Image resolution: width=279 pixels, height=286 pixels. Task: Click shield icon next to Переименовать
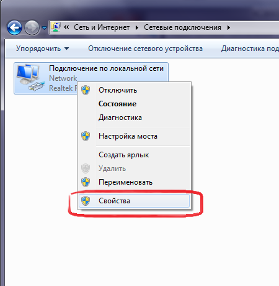tap(86, 182)
